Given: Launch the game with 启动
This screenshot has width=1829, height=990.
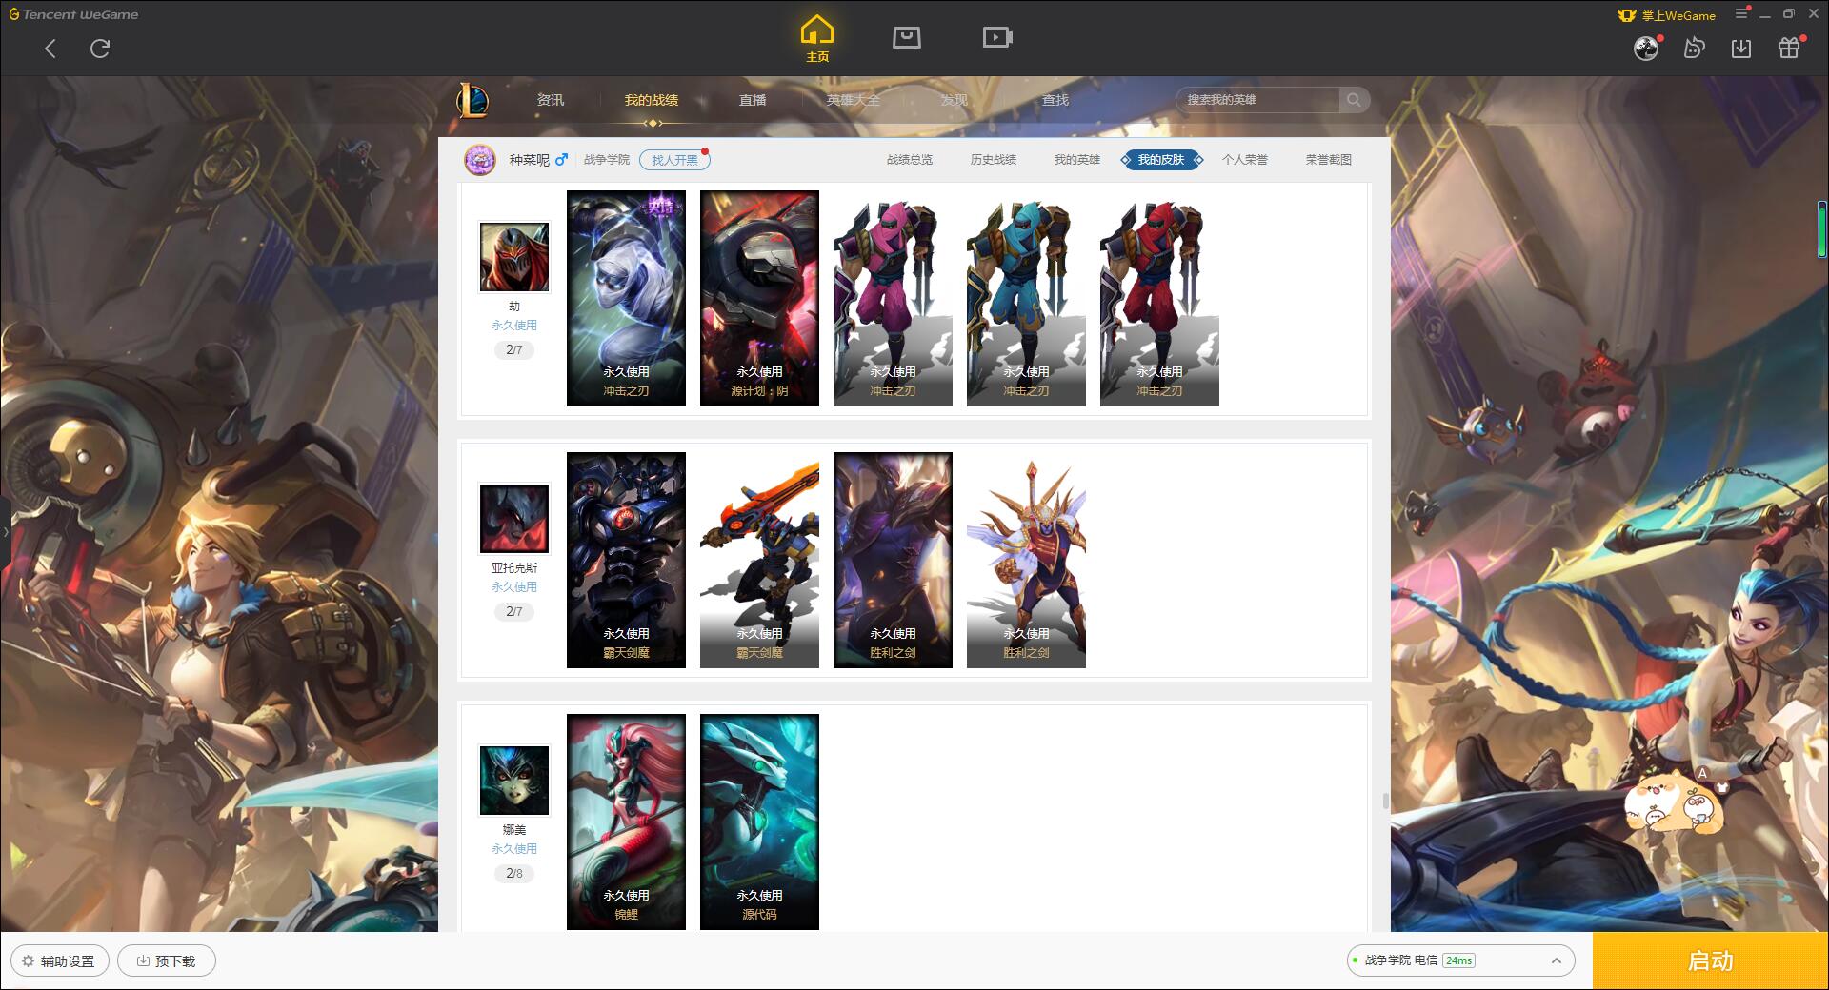Looking at the screenshot, I should [1710, 960].
